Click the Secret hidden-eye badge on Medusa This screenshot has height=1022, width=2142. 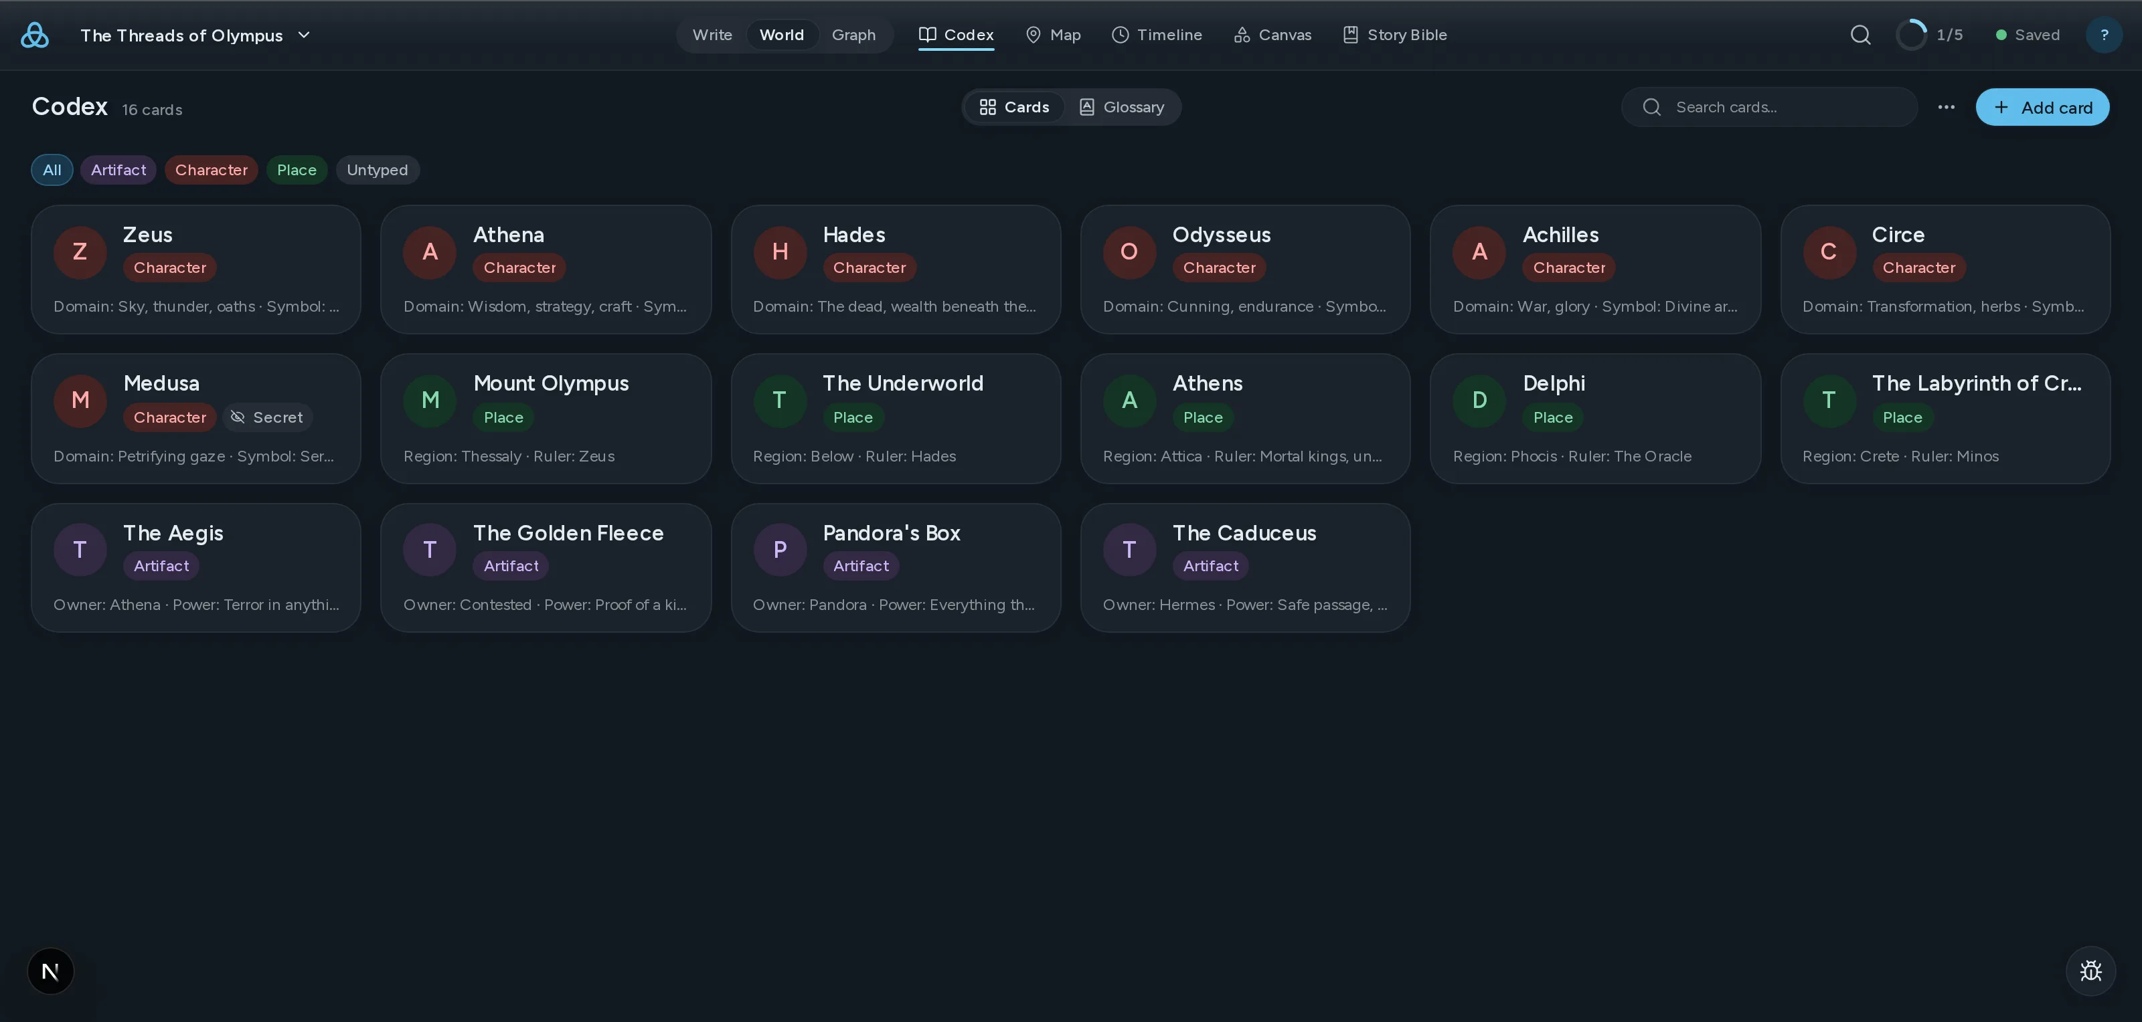coord(267,417)
